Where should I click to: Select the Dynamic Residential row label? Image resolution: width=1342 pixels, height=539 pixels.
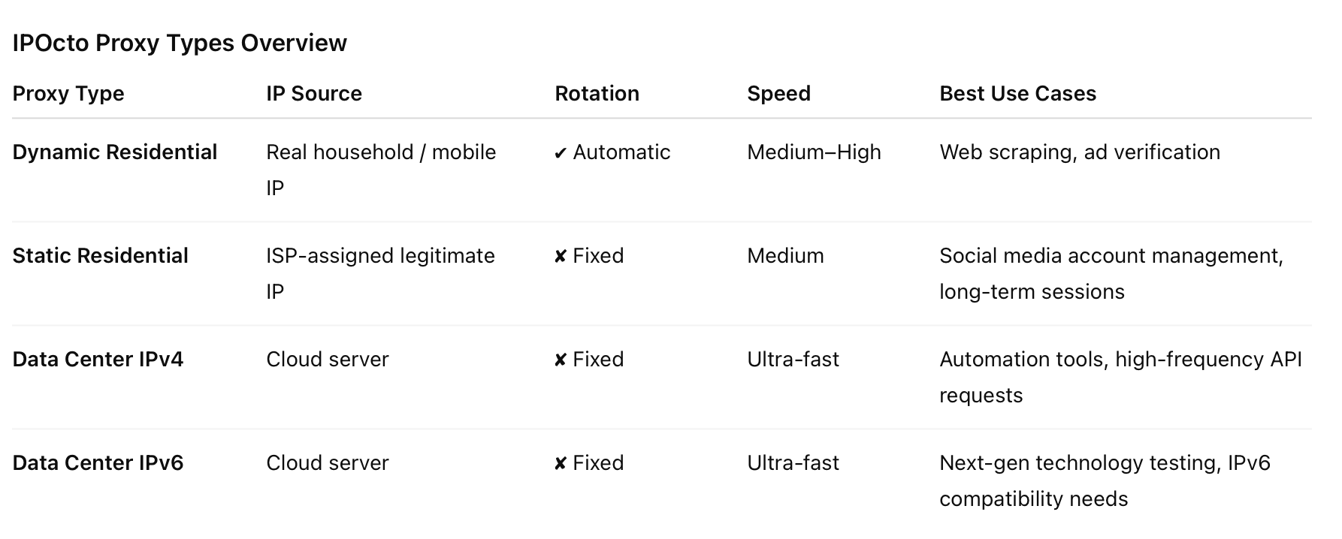(x=115, y=152)
